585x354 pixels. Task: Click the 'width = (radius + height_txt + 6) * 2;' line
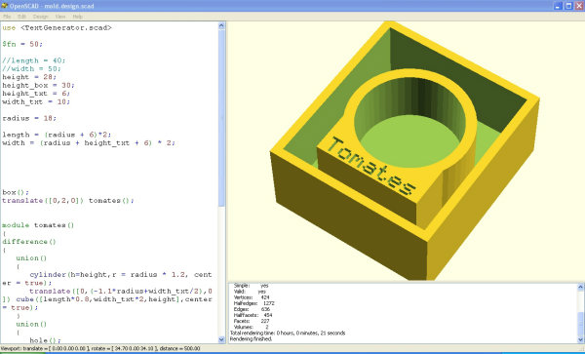point(89,142)
